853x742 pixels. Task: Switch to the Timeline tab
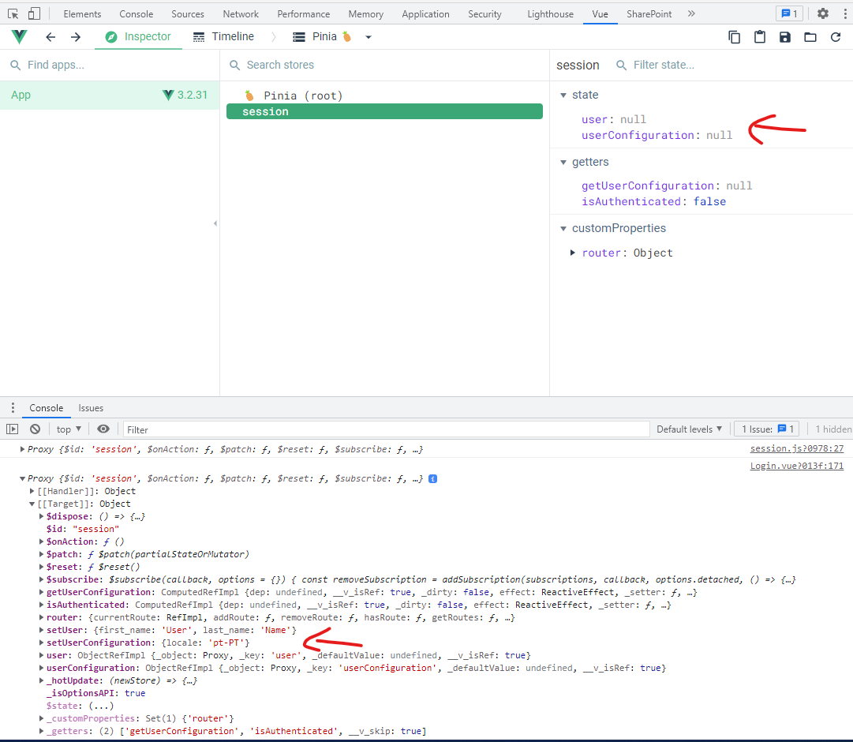click(x=223, y=36)
